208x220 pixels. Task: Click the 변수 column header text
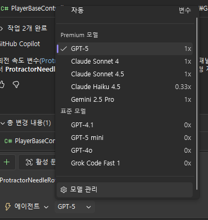point(185,10)
